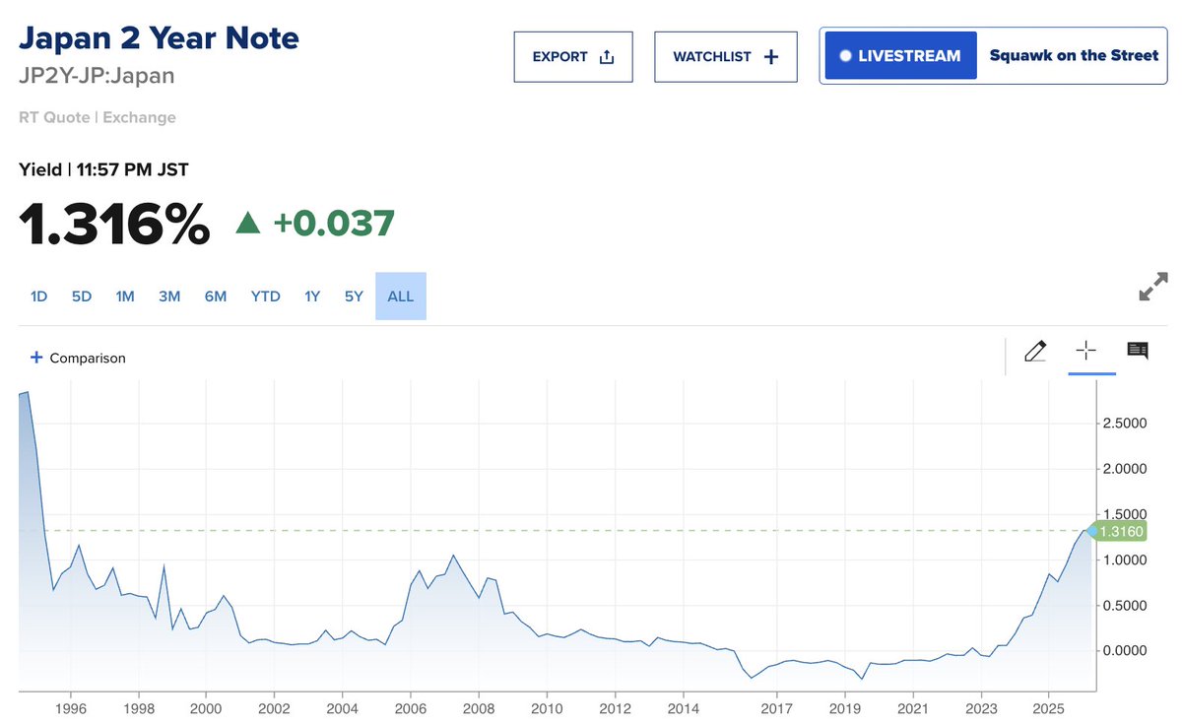Click the JP2Y-JP:Japan symbol text

click(x=98, y=75)
